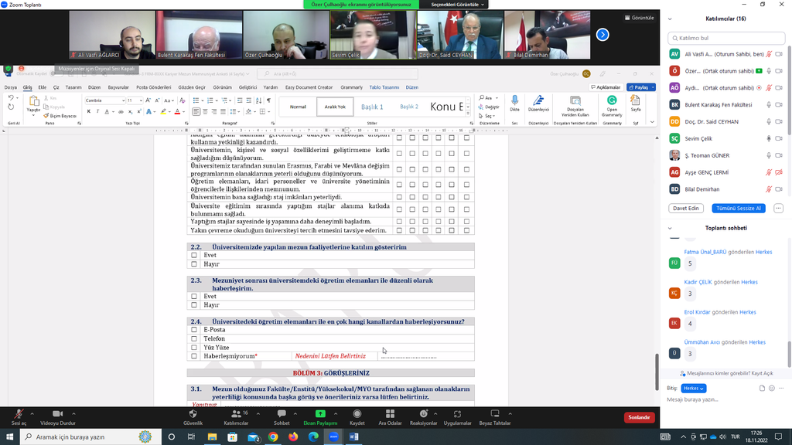Image resolution: width=792 pixels, height=445 pixels.
Task: Check the E-Posta checkbox in question 2.4
Action: pos(194,330)
